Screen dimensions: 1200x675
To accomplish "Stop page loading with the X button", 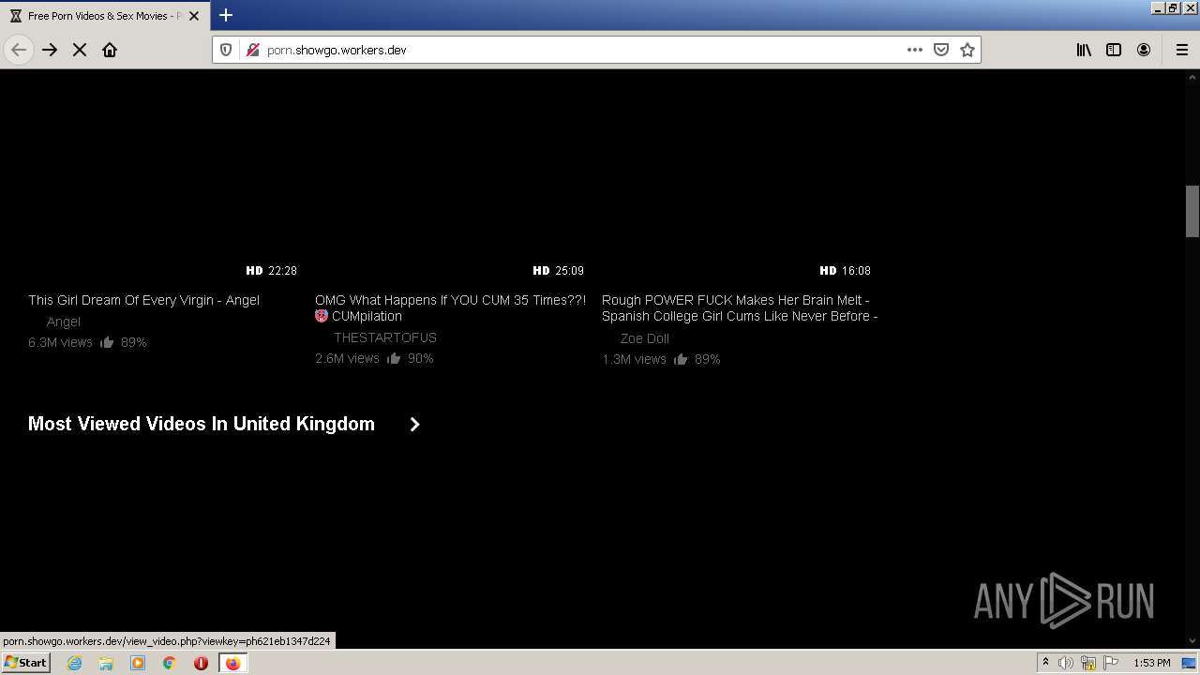I will (80, 50).
